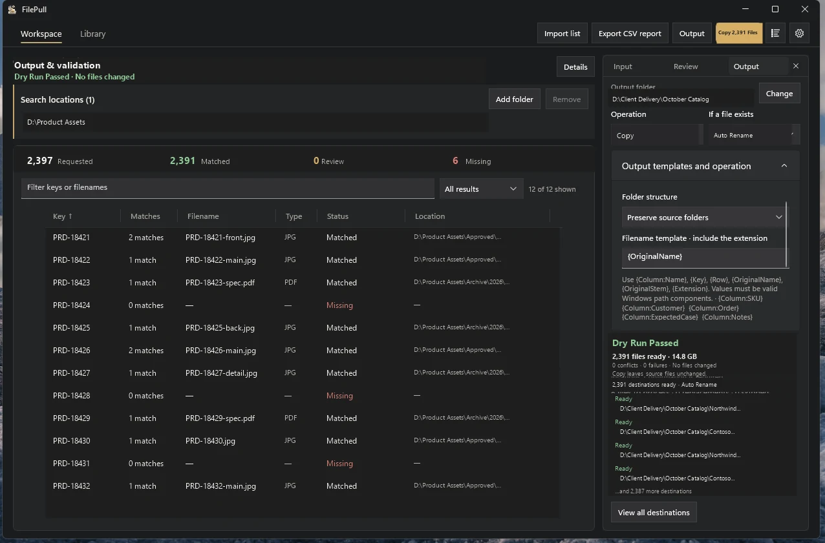Click Missing status of PRD-18424

(x=339, y=305)
